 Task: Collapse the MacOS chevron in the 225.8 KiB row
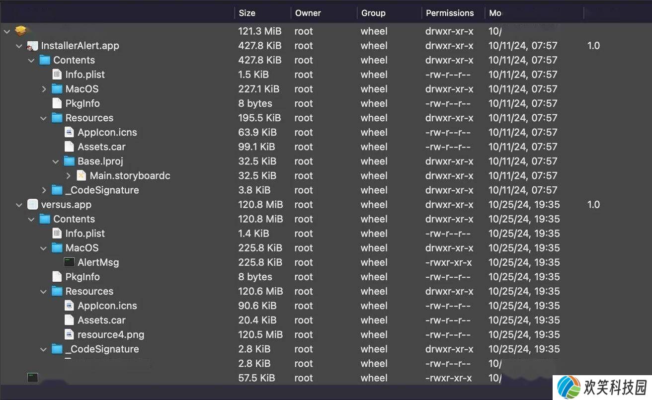click(43, 248)
